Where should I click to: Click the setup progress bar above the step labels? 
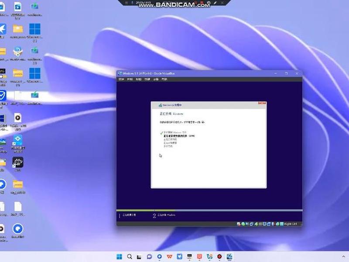pos(209,210)
